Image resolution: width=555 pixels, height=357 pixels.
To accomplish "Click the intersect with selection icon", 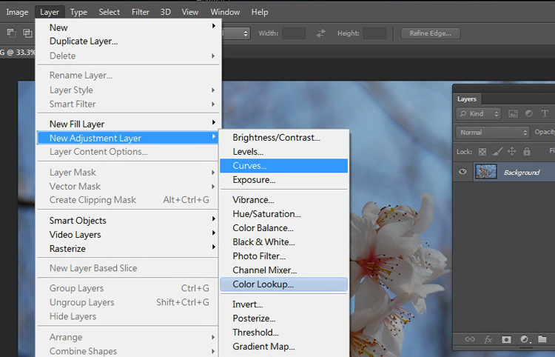I will [27, 33].
